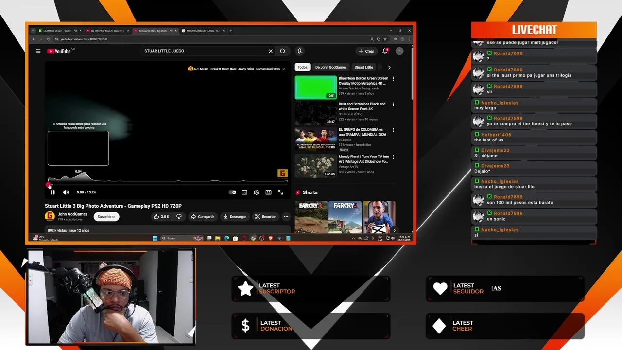Click the Stuart Little 3 Big Photo Adventure title
622x350 pixels.
coord(113,206)
